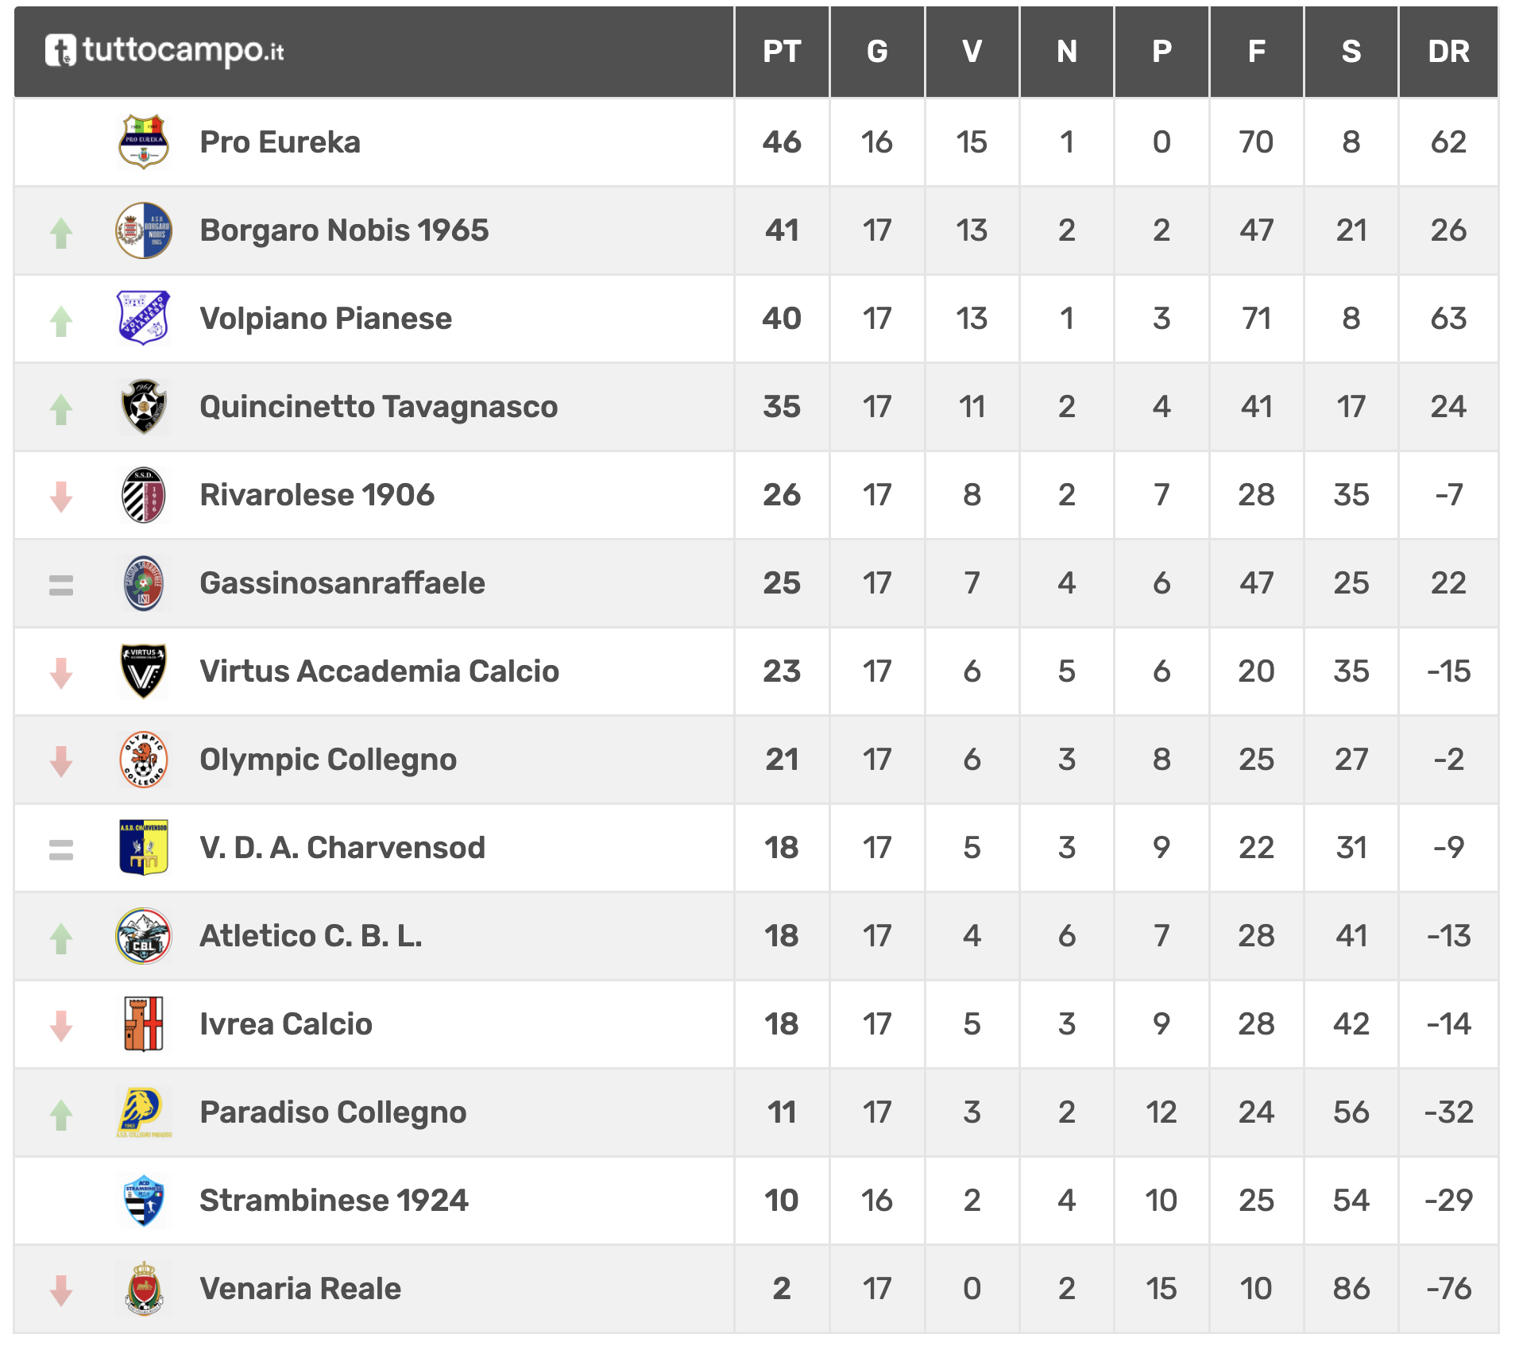1519x1346 pixels.
Task: Click the Olympic Collegno round badge
Action: [144, 760]
